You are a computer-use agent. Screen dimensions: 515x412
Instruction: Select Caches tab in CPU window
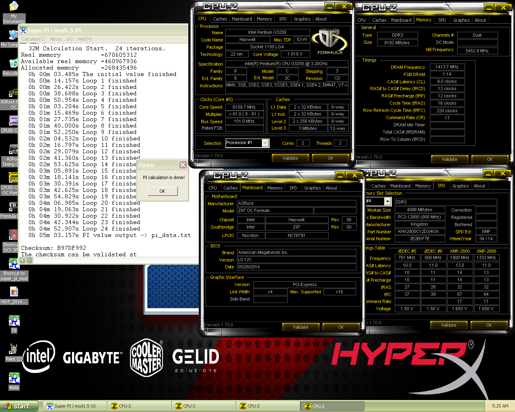point(220,19)
